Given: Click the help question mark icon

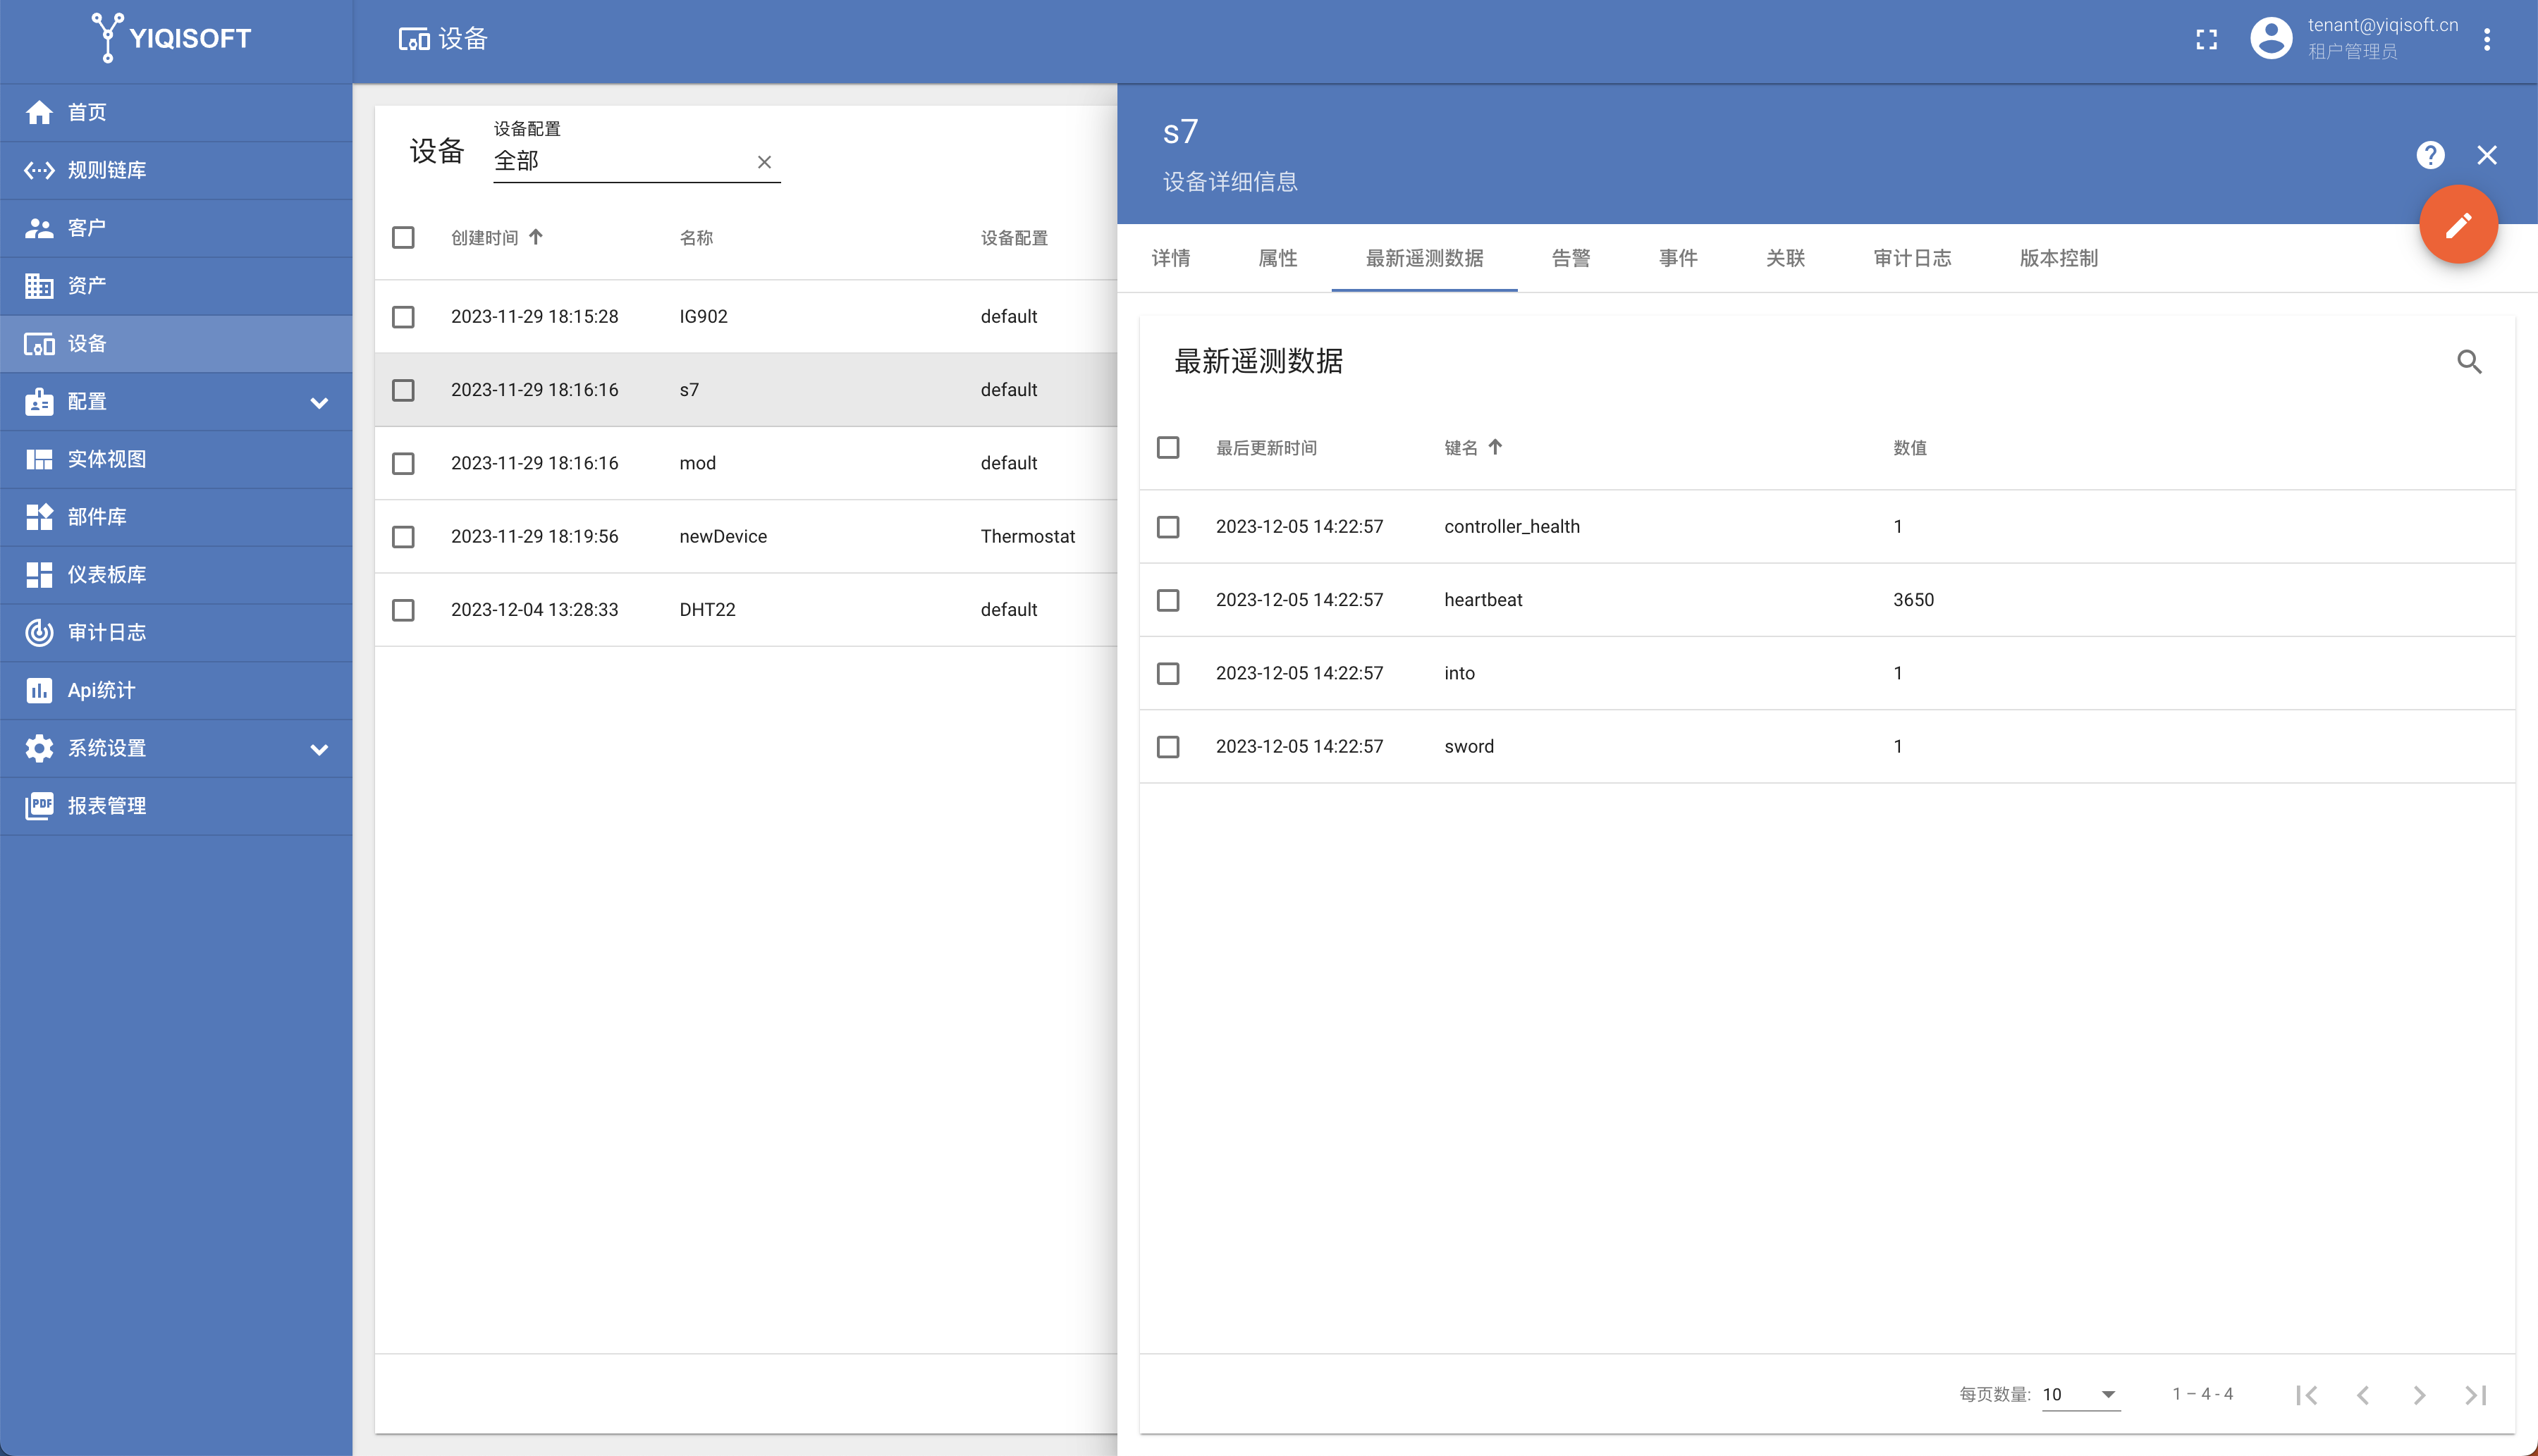Looking at the screenshot, I should pyautogui.click(x=2430, y=155).
